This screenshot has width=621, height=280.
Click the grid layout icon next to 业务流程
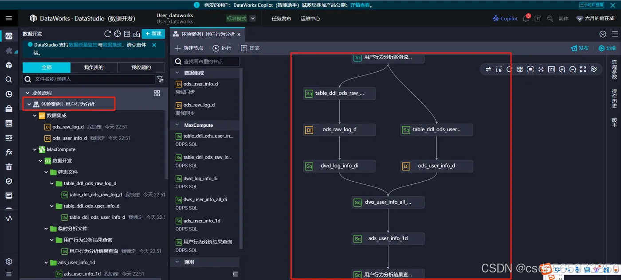157,93
